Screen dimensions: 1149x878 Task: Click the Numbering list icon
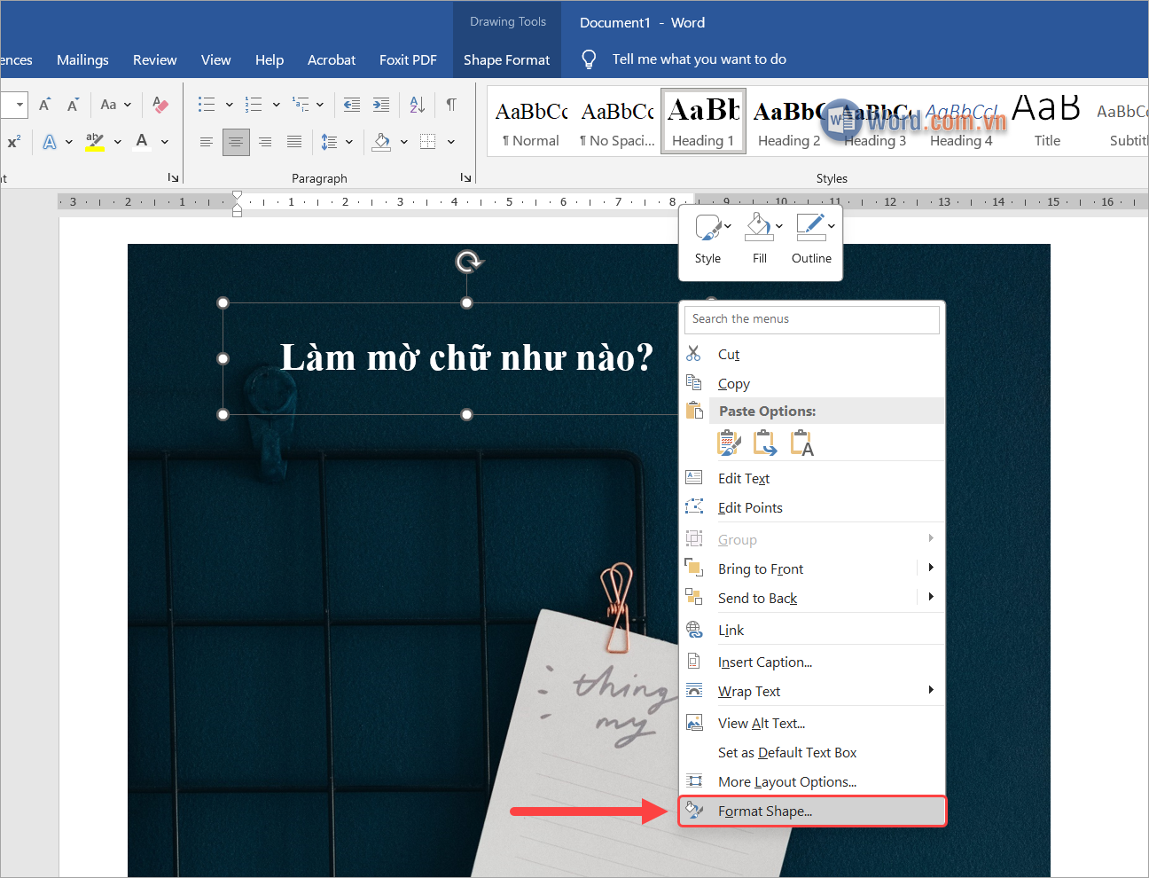(x=254, y=105)
